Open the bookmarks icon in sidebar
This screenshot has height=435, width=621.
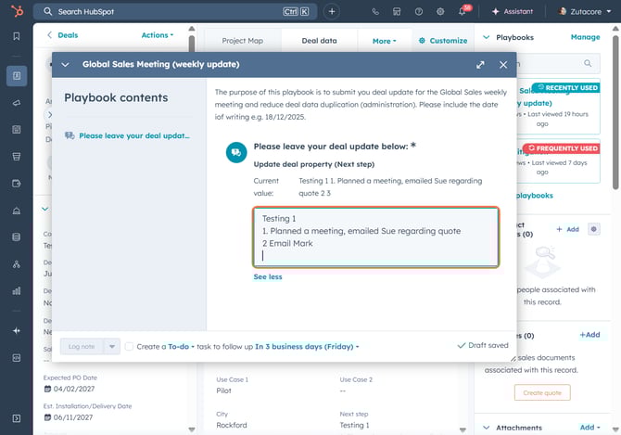16,36
